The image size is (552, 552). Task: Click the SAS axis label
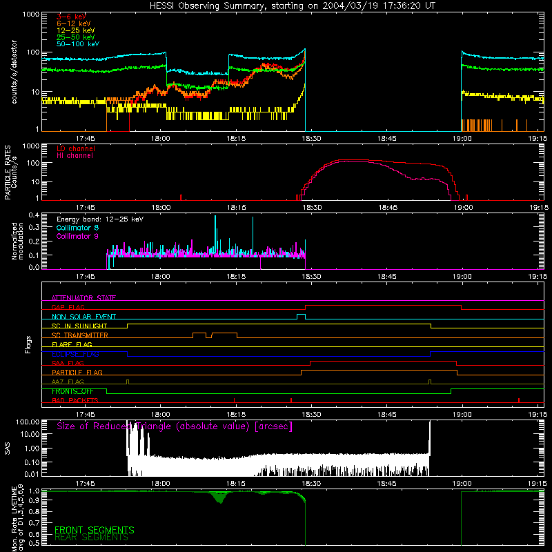click(x=8, y=448)
